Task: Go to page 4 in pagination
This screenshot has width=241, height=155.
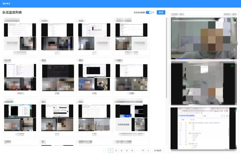Action: point(127,151)
